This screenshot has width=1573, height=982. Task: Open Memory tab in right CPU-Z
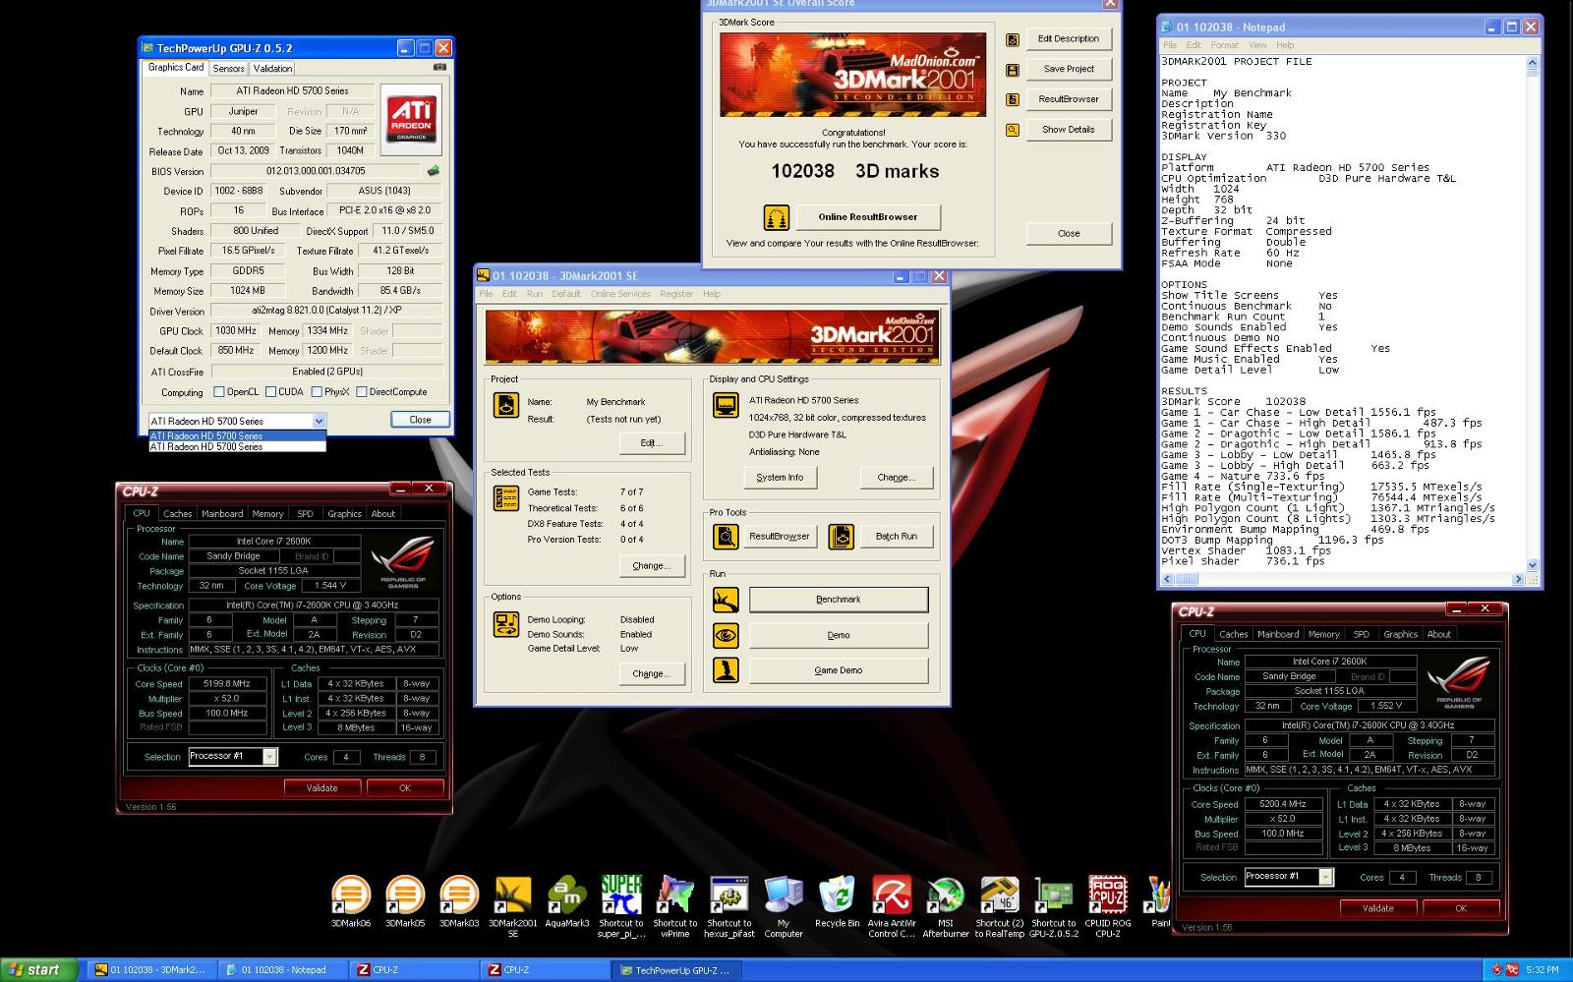(x=1323, y=635)
